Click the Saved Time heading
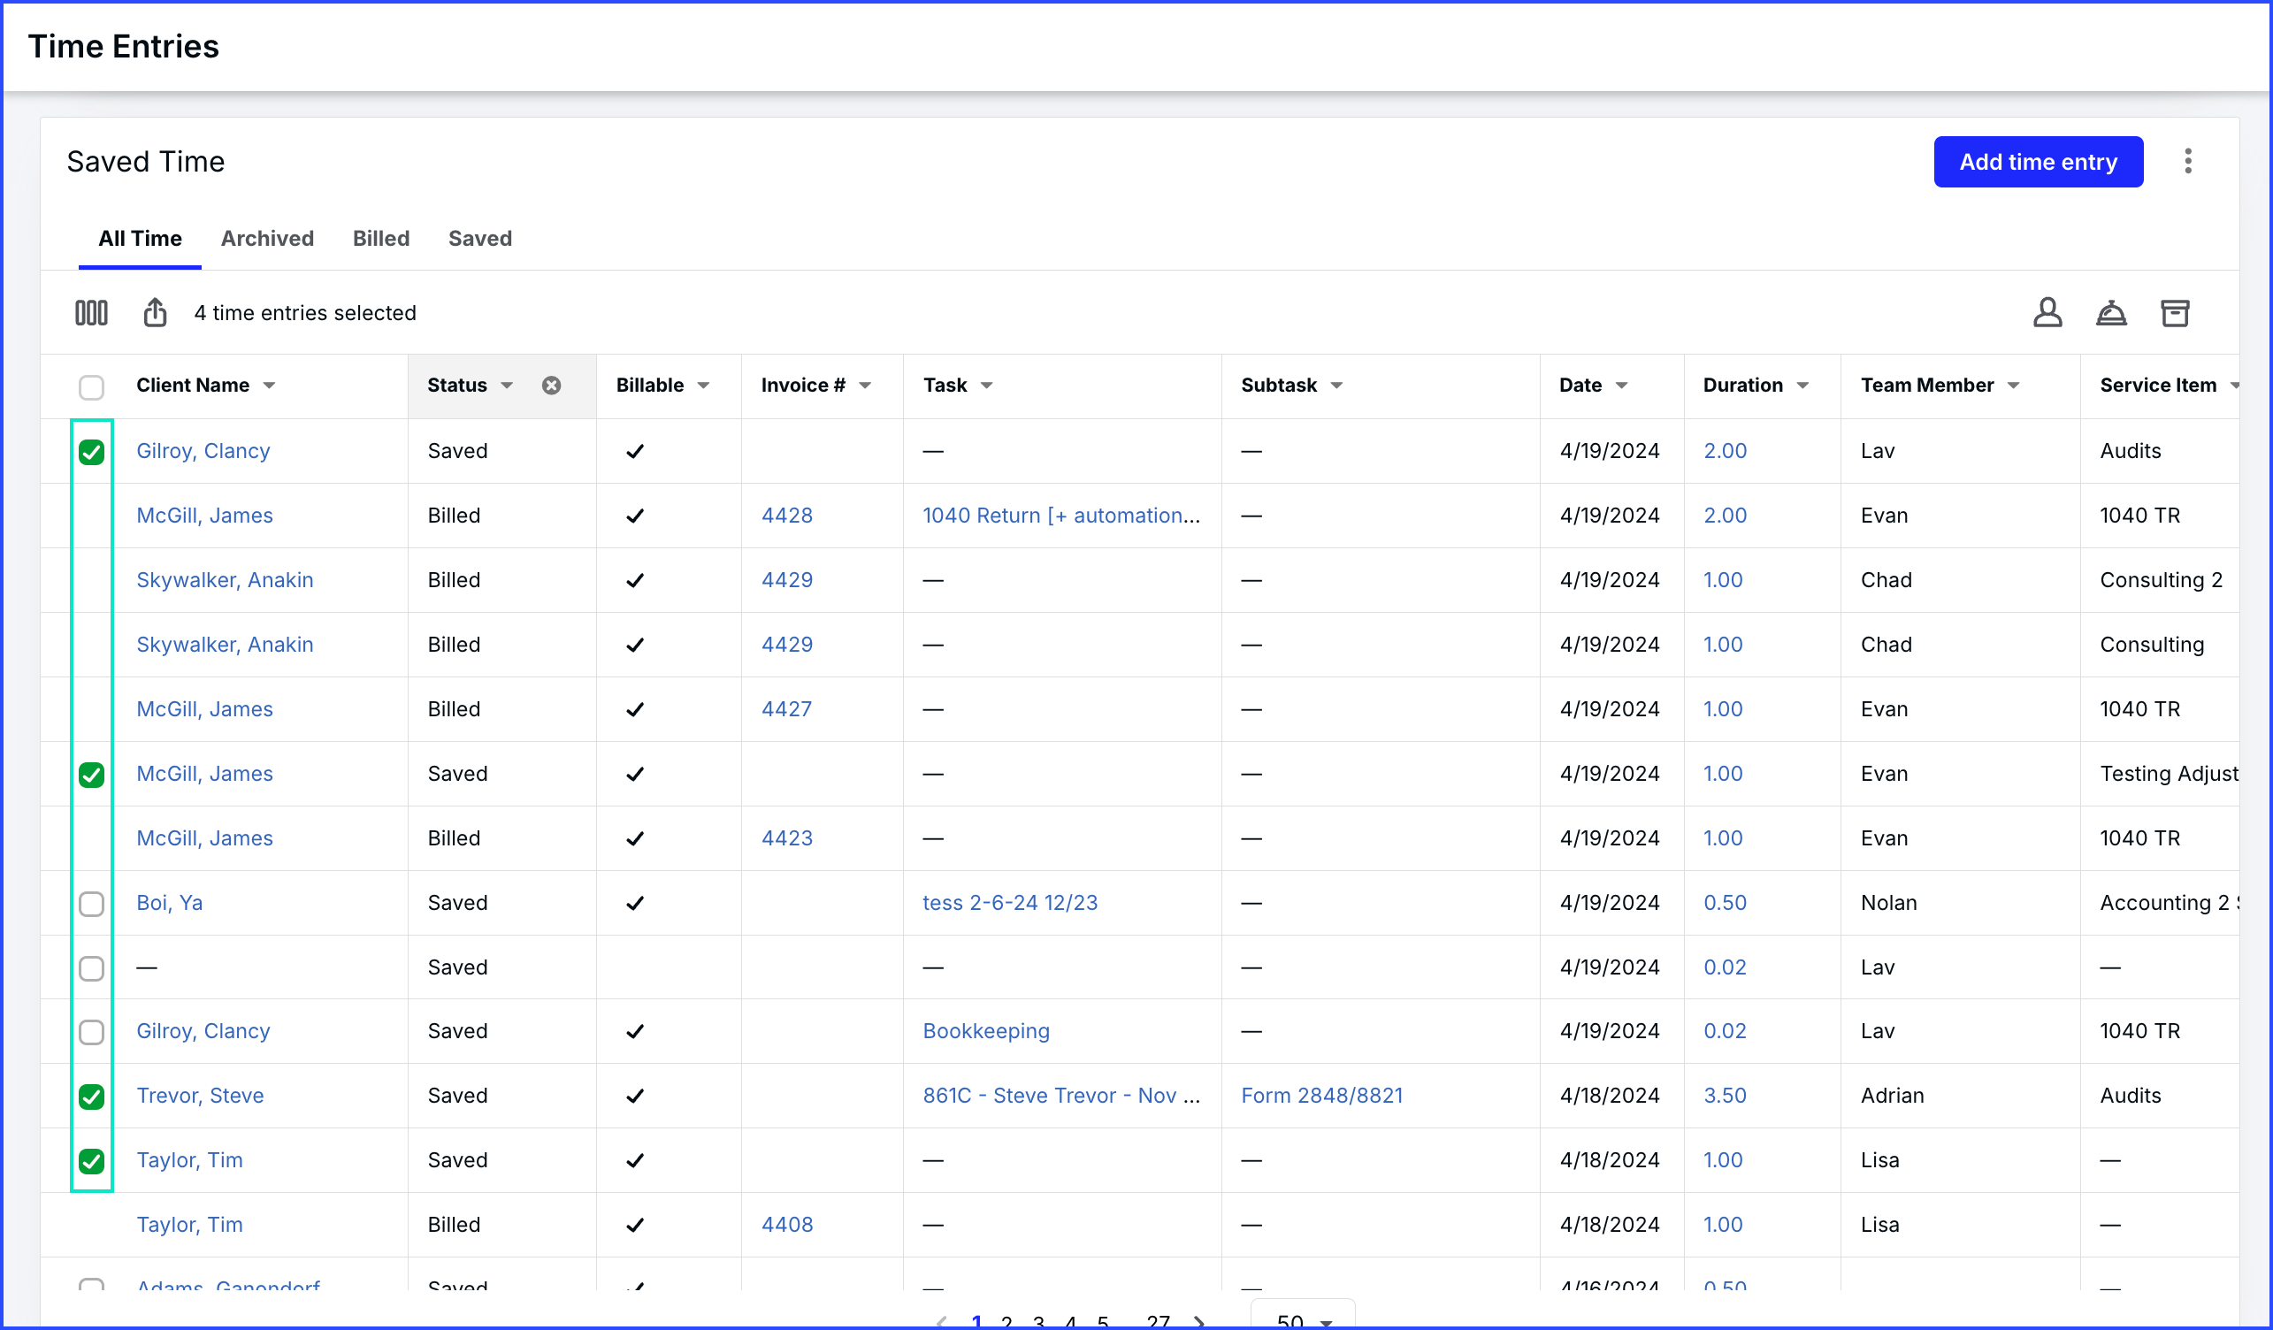This screenshot has width=2273, height=1330. (x=146, y=163)
